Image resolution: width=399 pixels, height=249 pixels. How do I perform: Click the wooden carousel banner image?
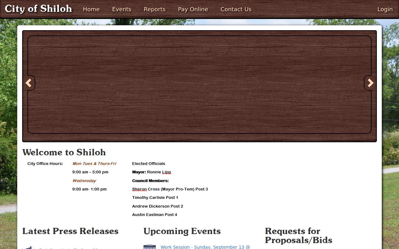point(199,86)
